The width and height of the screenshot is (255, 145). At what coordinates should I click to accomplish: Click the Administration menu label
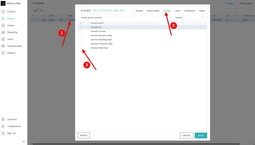pos(14,46)
